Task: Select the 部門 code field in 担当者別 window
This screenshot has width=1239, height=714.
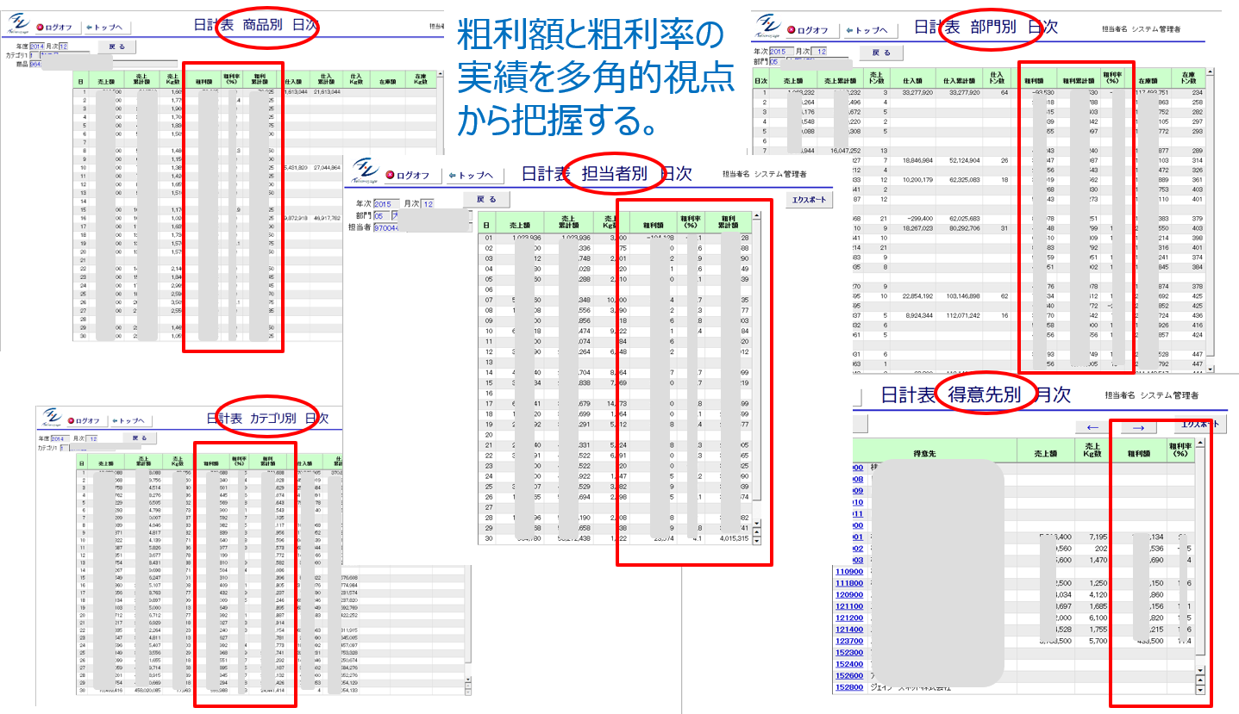Action: pos(380,215)
